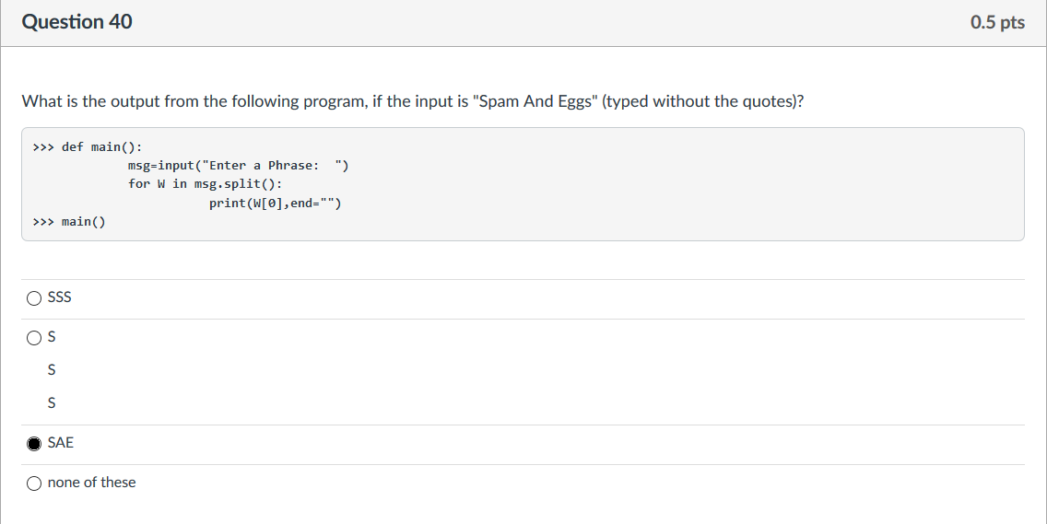Click the question prompt about Spam And Eggs
The height and width of the screenshot is (524, 1047).
[413, 101]
